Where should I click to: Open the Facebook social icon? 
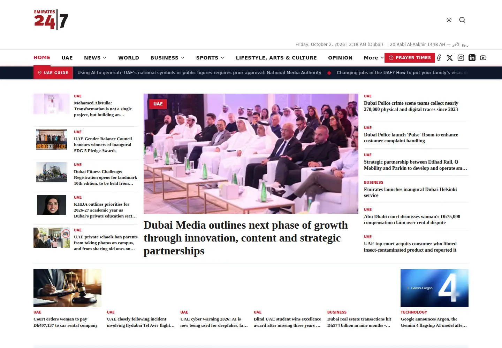click(x=439, y=58)
